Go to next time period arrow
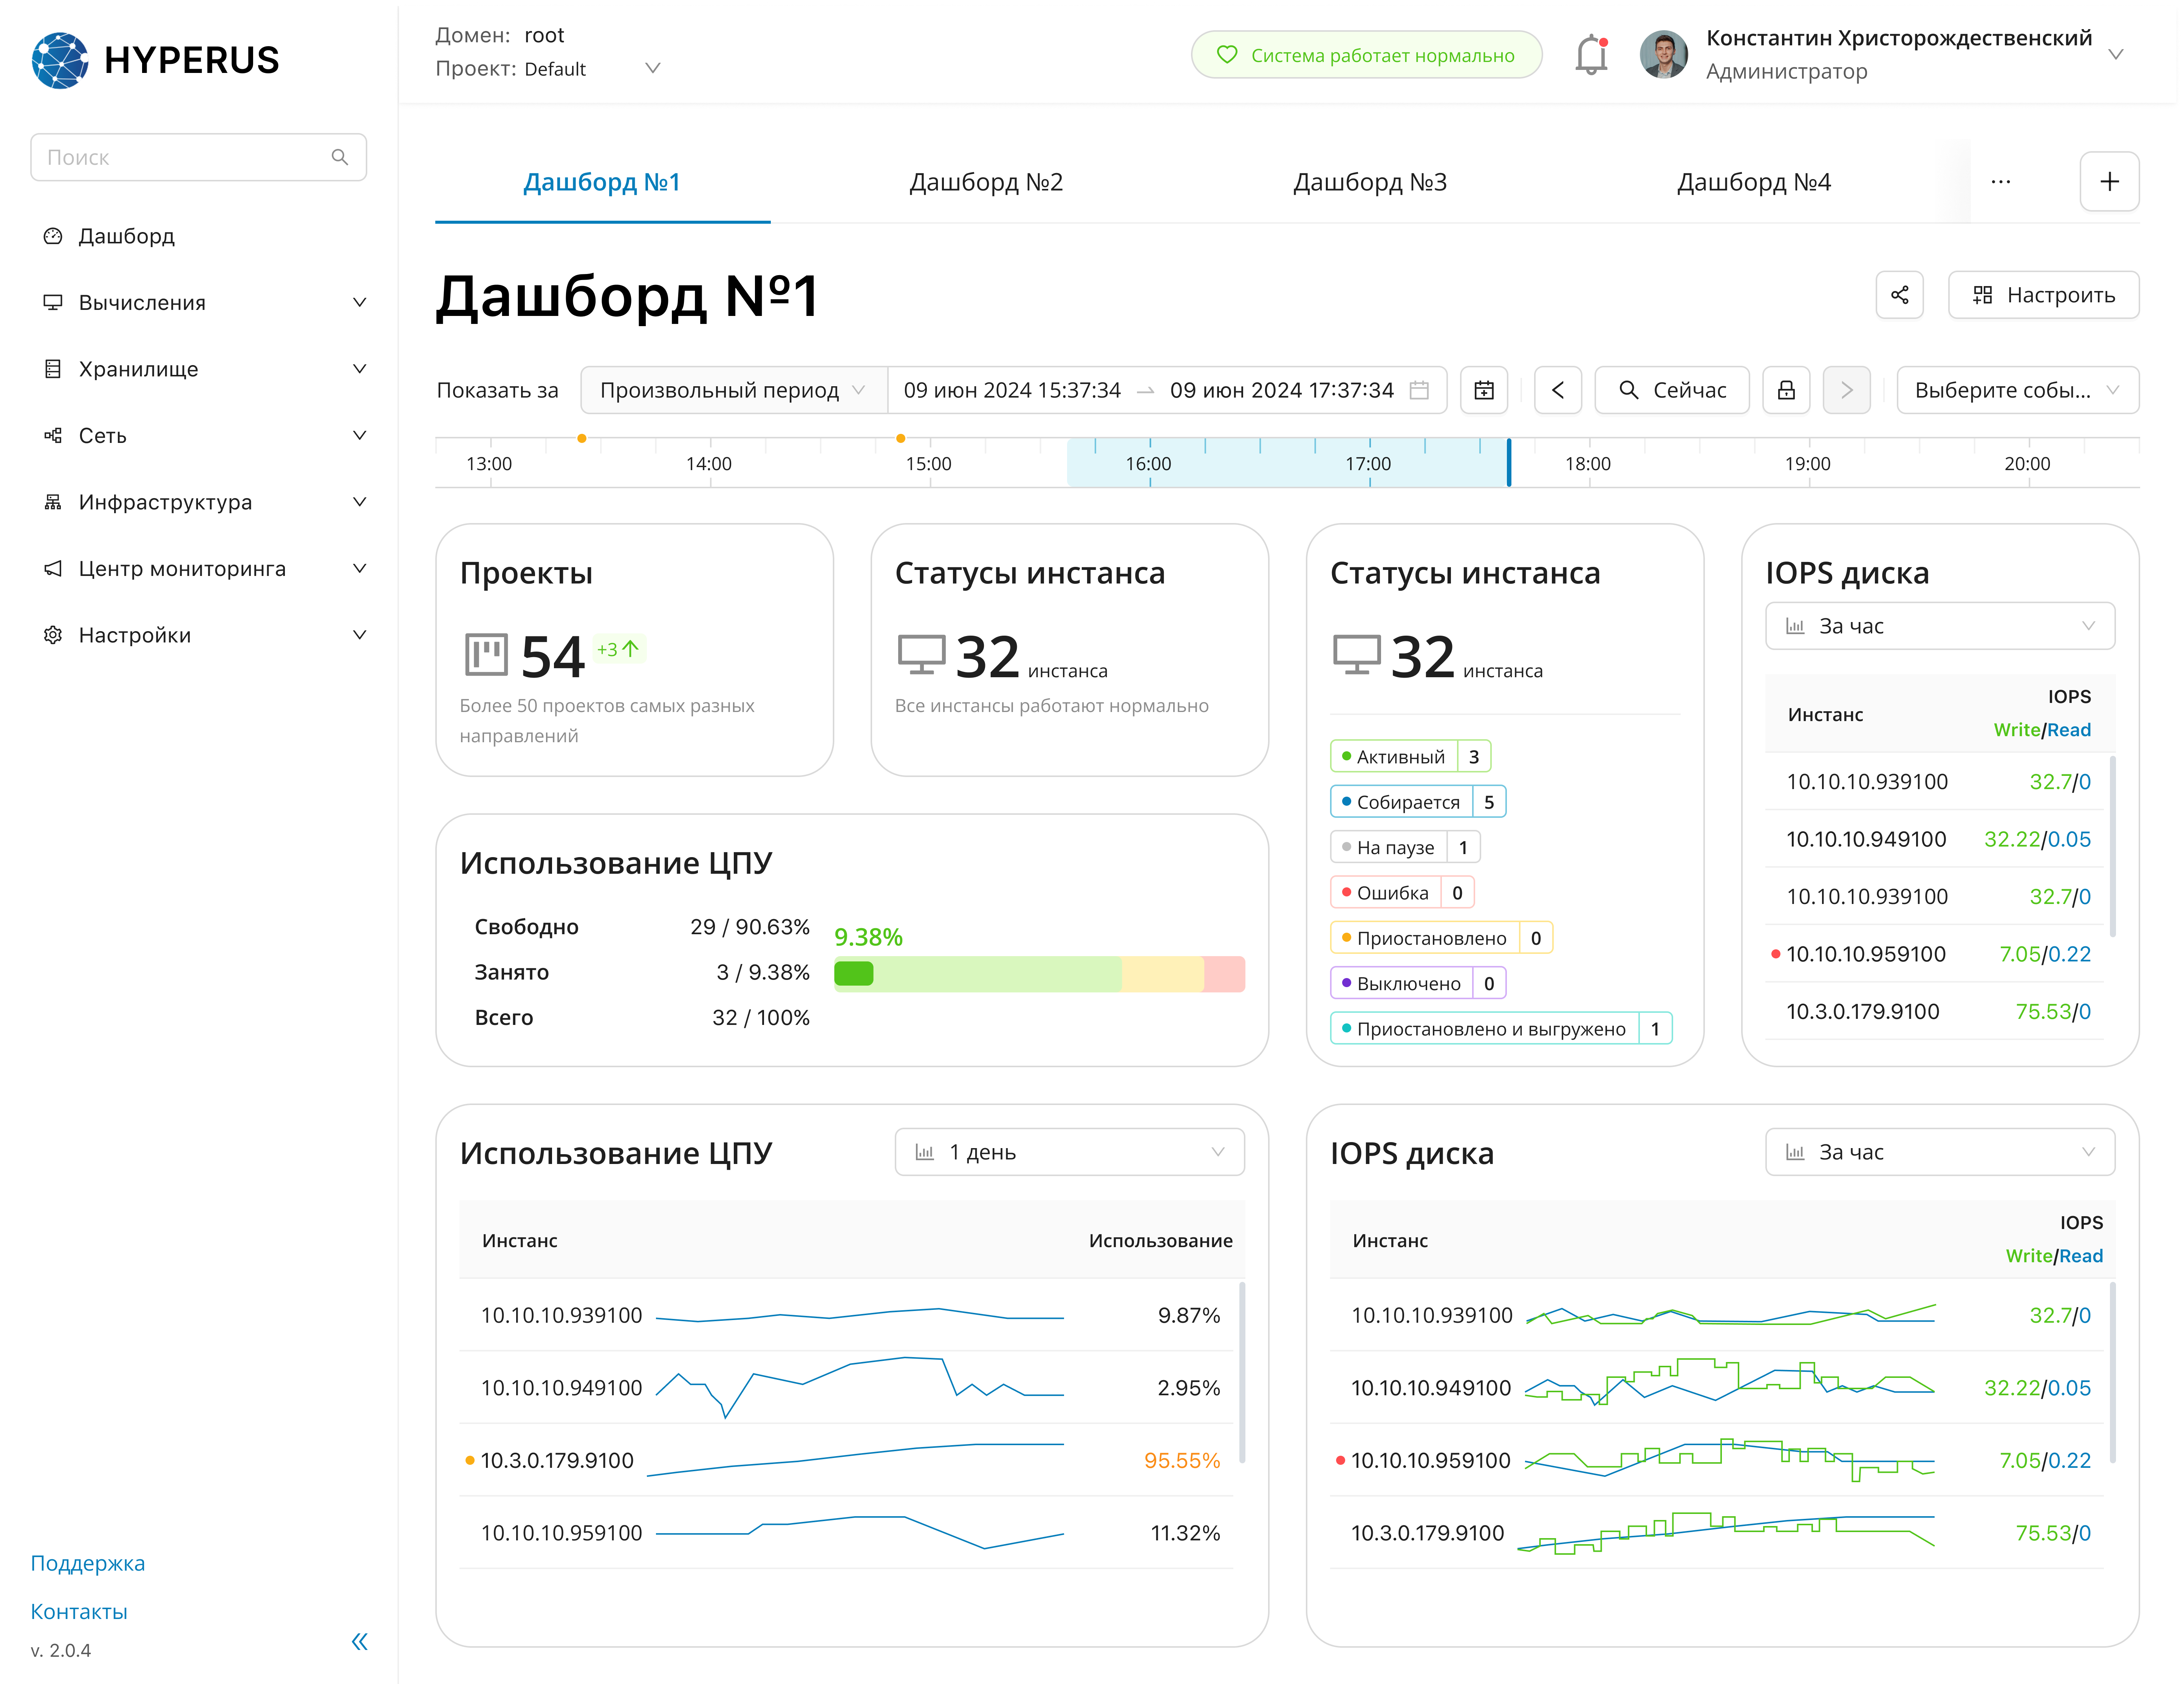2184x1684 pixels. click(1847, 390)
